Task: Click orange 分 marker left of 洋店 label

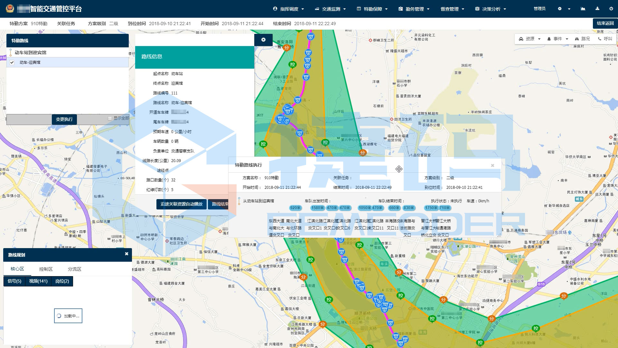Action: click(x=564, y=296)
